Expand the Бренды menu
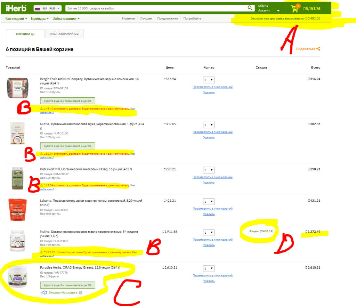 40,19
